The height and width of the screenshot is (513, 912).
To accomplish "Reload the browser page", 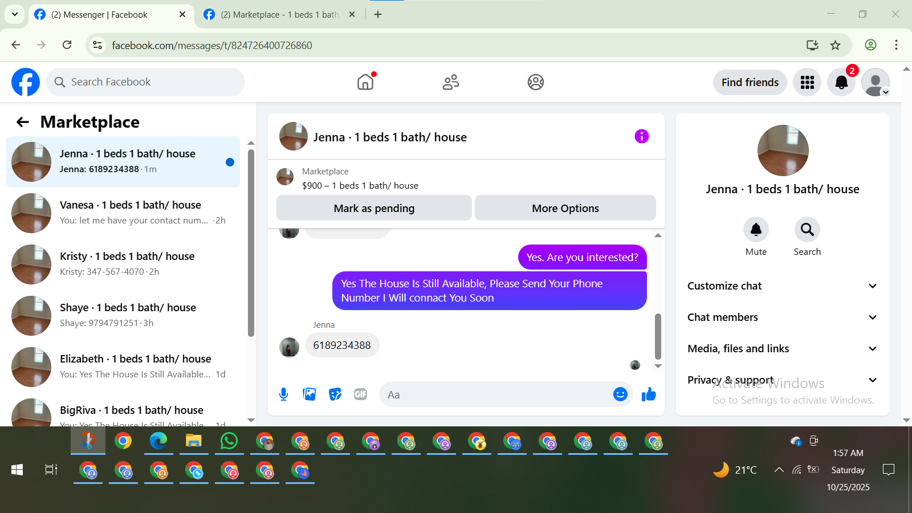I will 67,45.
